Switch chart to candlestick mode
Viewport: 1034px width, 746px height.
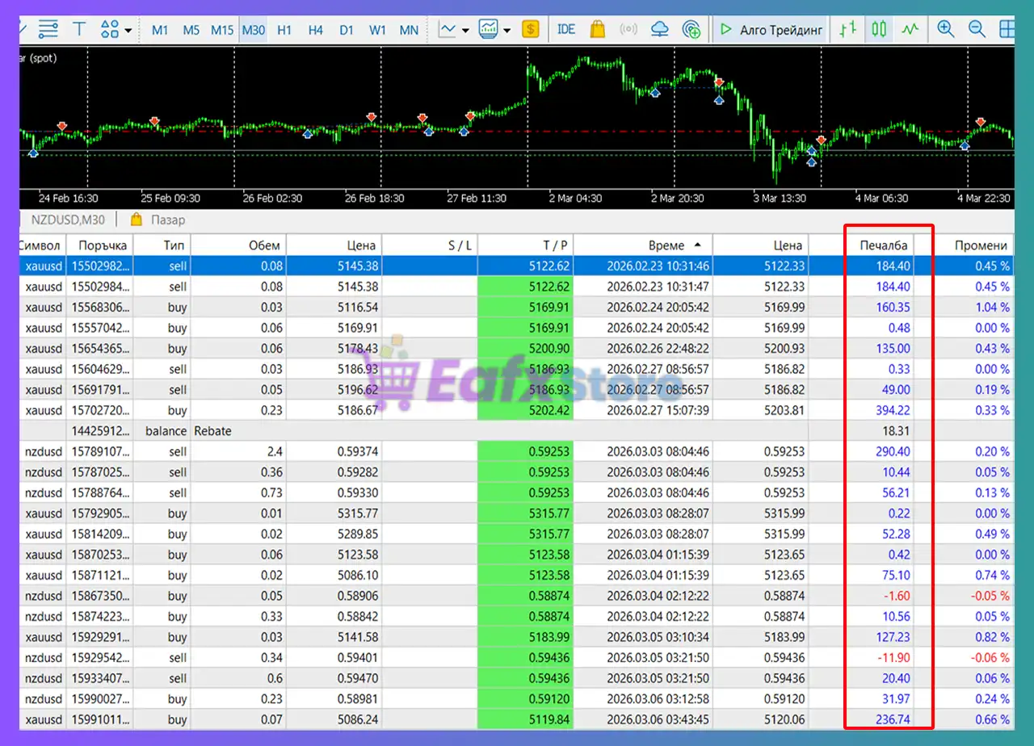pyautogui.click(x=879, y=29)
